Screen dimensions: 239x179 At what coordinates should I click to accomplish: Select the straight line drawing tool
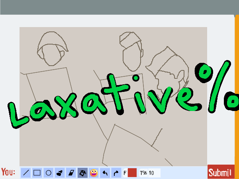[26, 173]
